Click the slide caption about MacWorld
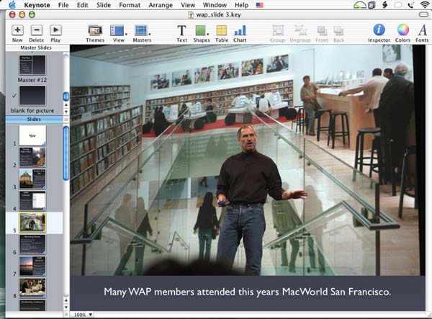 tap(246, 292)
